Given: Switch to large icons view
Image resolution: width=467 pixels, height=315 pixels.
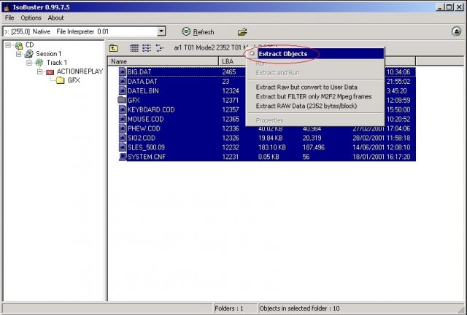Looking at the screenshot, I should pos(134,48).
